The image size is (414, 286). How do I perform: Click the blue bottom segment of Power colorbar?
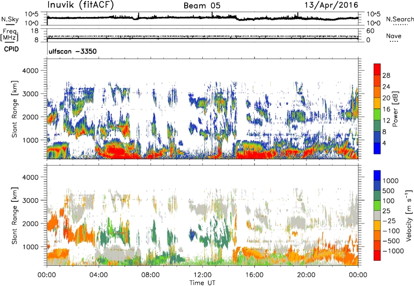tap(377, 149)
